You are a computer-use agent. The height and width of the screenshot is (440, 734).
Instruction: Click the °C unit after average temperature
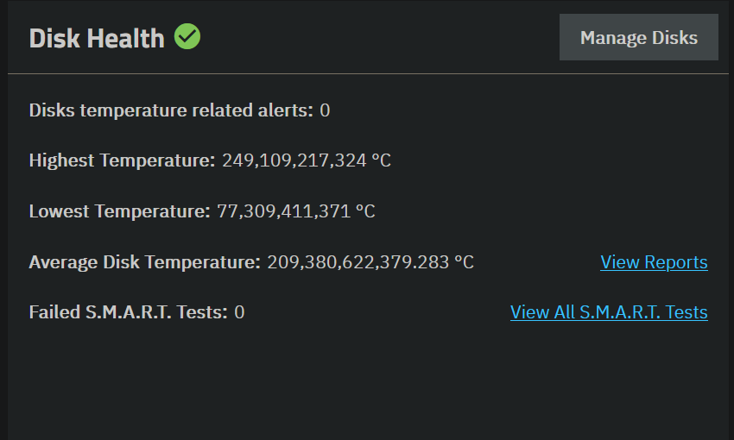[x=464, y=262]
